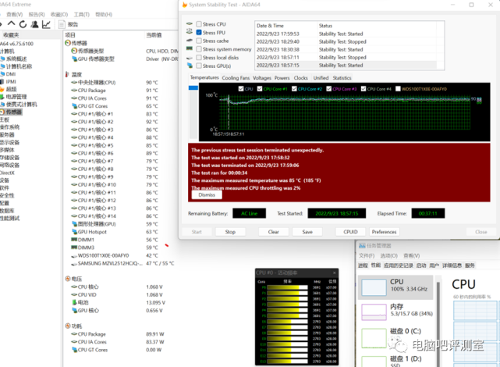
Task: Open the CPUID button
Action: coord(351,232)
